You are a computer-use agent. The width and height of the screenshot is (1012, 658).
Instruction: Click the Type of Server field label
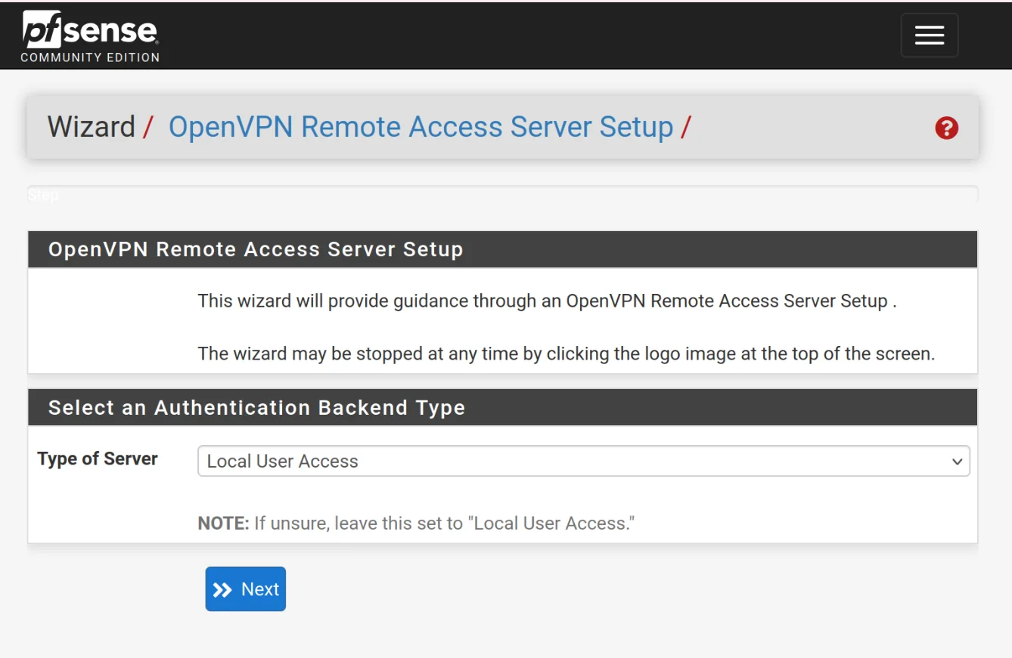(x=97, y=459)
